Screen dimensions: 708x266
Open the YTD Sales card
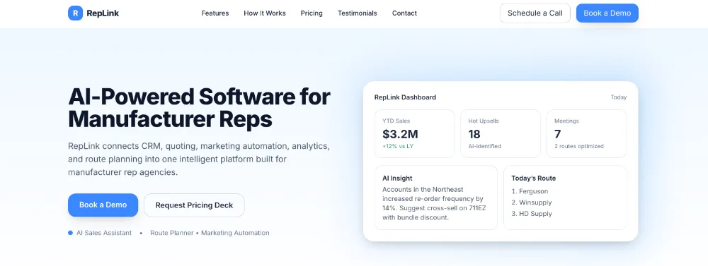pos(414,133)
